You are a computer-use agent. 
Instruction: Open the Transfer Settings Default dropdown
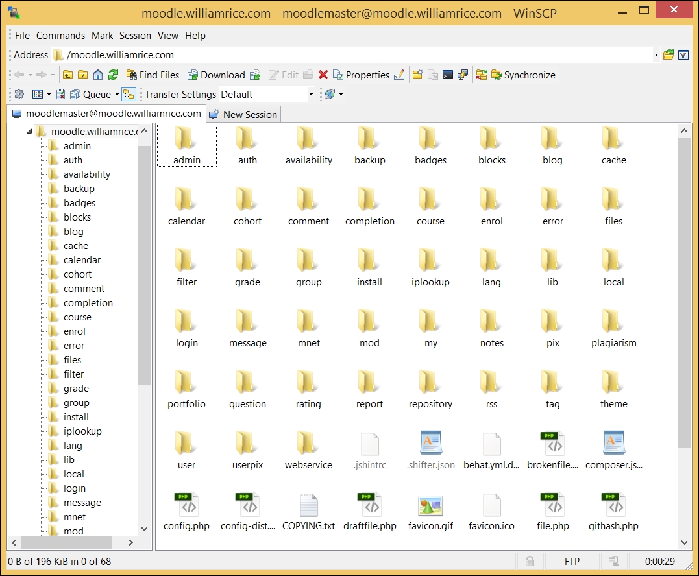(311, 95)
